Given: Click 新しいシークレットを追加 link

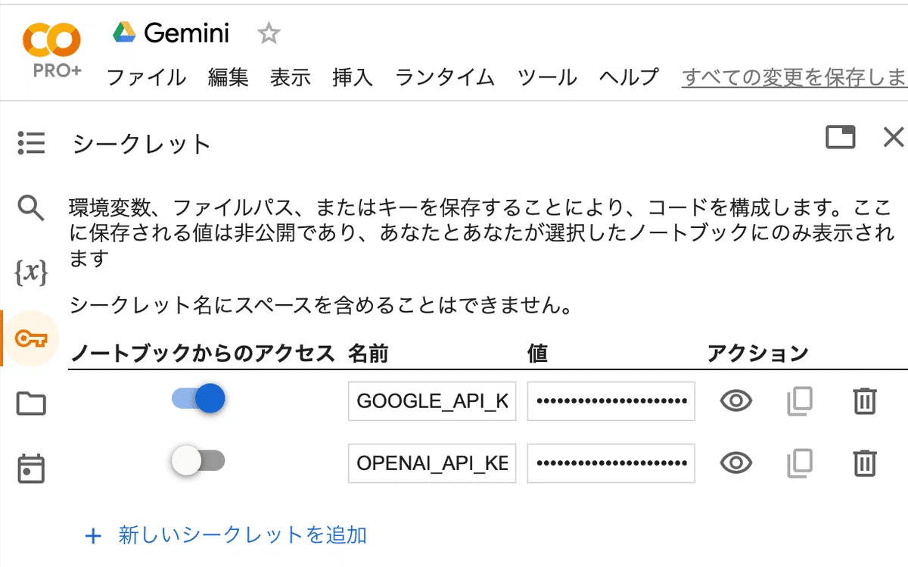Looking at the screenshot, I should tap(226, 536).
